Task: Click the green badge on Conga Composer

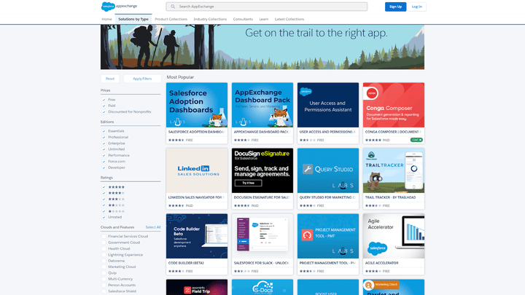Action: (416, 140)
